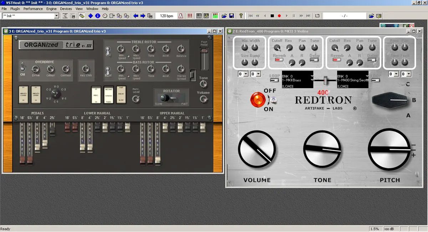This screenshot has width=428, height=232.
Task: Open the blue info circle icon
Action: (x=97, y=16)
